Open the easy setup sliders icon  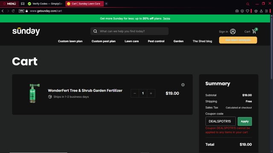267,11
